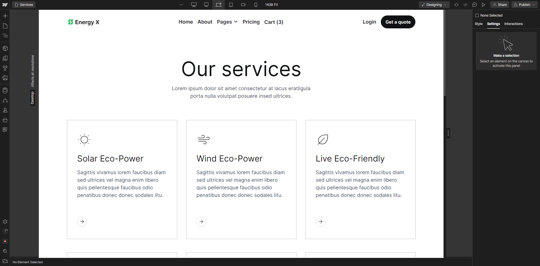Open the Add Elements panel
Image resolution: width=540 pixels, height=266 pixels.
tap(5, 16)
